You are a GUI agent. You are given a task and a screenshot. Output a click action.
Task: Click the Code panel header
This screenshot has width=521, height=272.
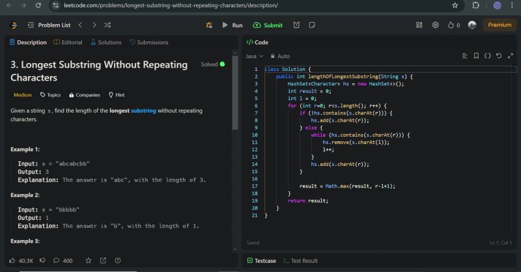pyautogui.click(x=257, y=42)
